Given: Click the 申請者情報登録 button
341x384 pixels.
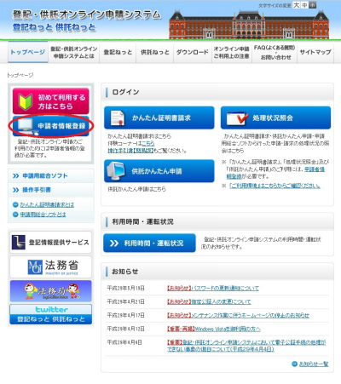Looking at the screenshot, I should (51, 126).
